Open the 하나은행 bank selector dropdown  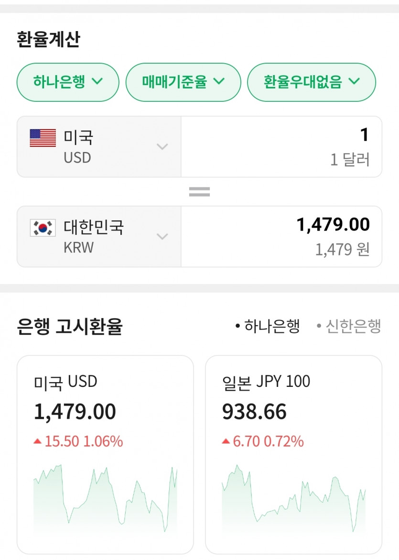pyautogui.click(x=68, y=82)
